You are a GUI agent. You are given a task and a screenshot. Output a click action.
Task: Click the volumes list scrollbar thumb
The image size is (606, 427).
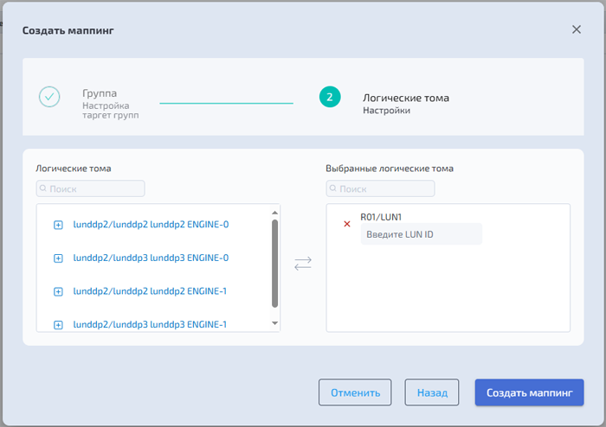pos(274,264)
